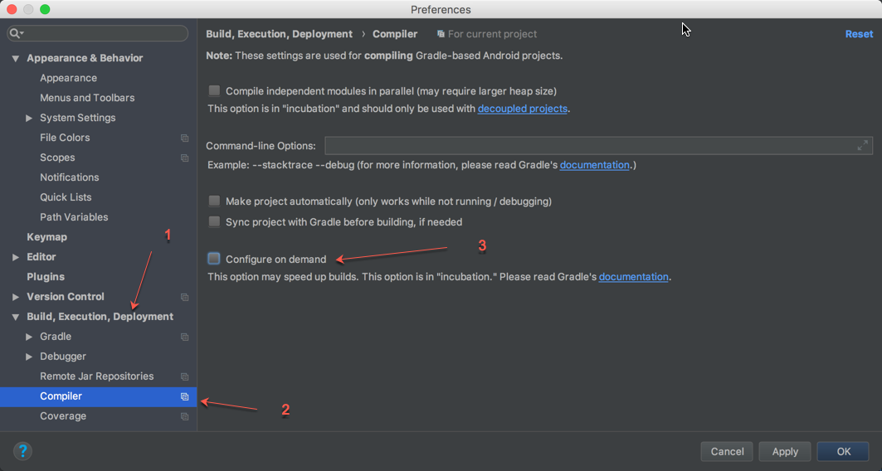Click the Reset link

click(859, 34)
